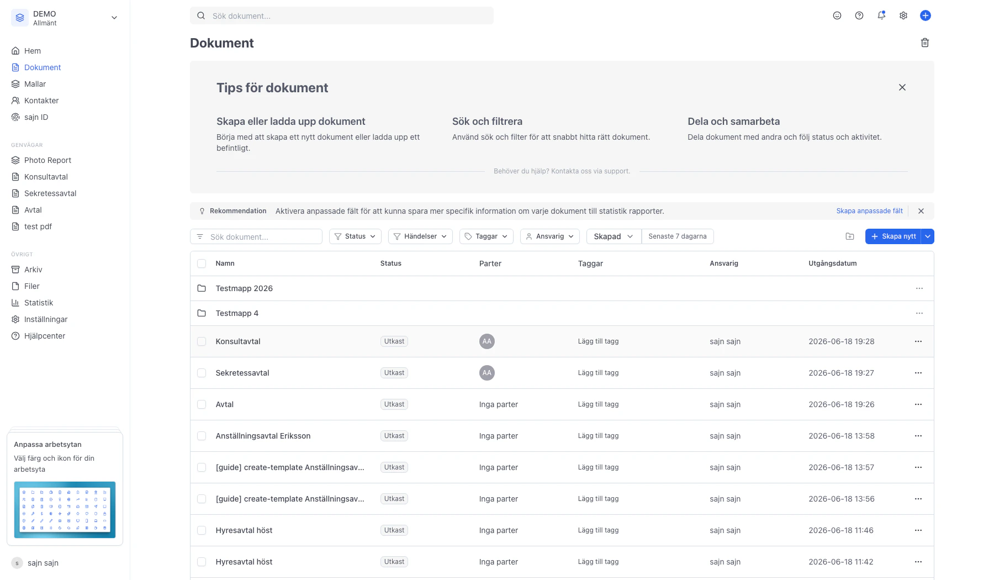Open the three-dot menu for Konsultavtal row
The width and height of the screenshot is (994, 580).
coord(918,341)
